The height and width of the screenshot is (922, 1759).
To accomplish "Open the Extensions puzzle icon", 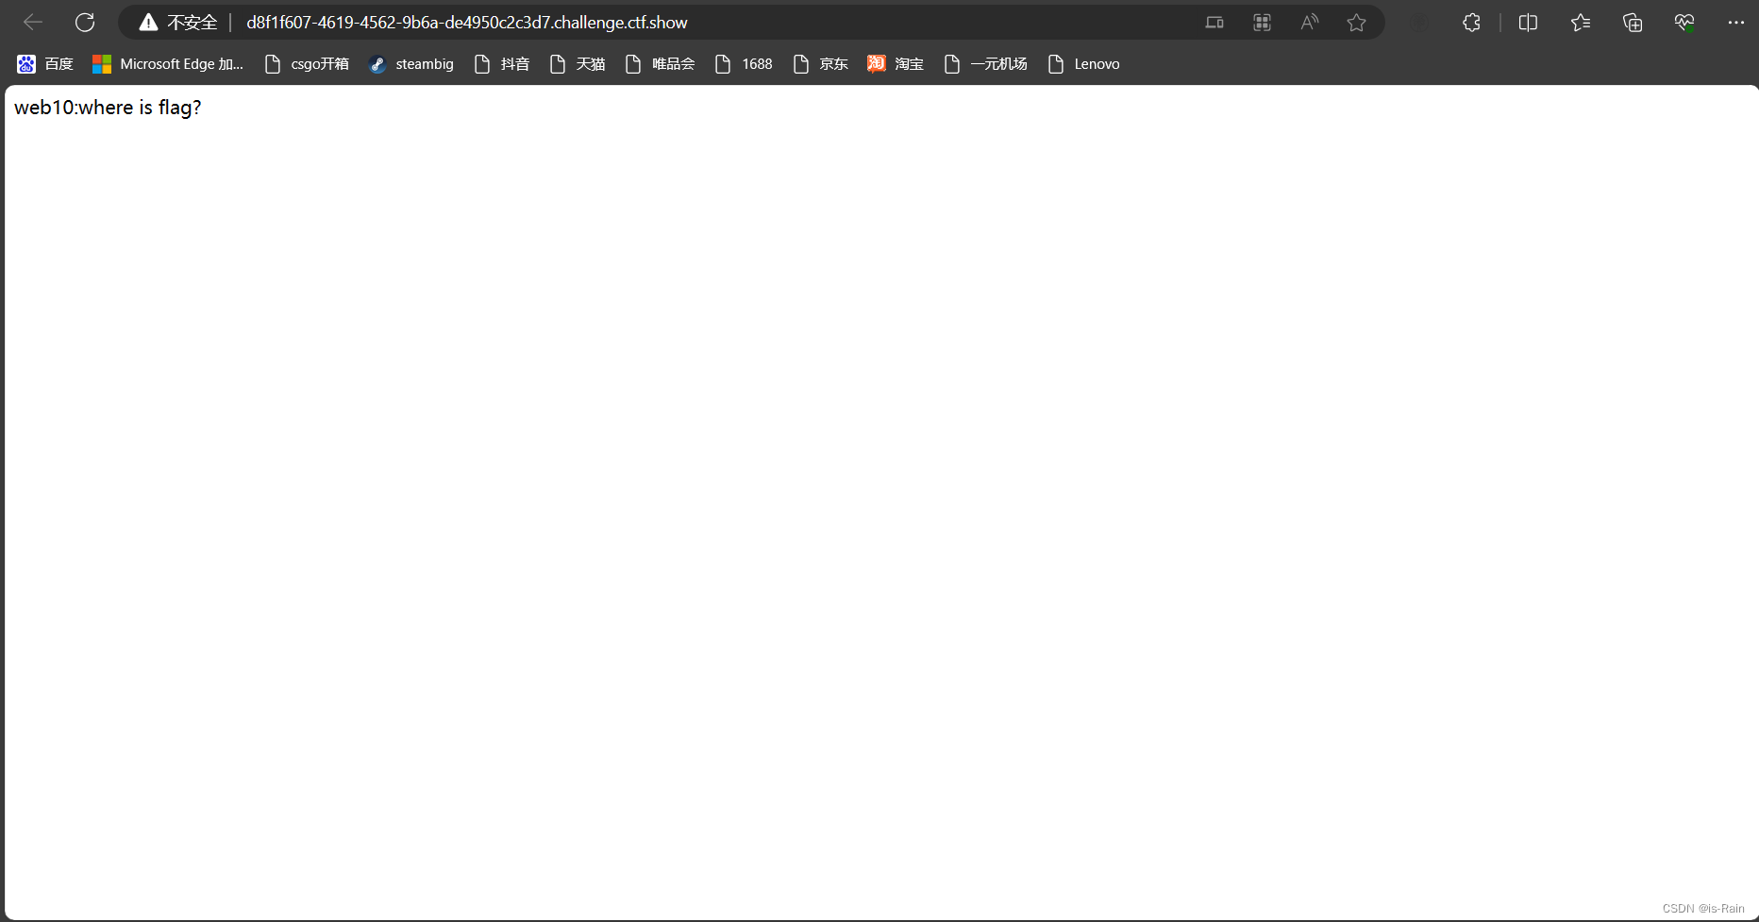I will (x=1471, y=22).
